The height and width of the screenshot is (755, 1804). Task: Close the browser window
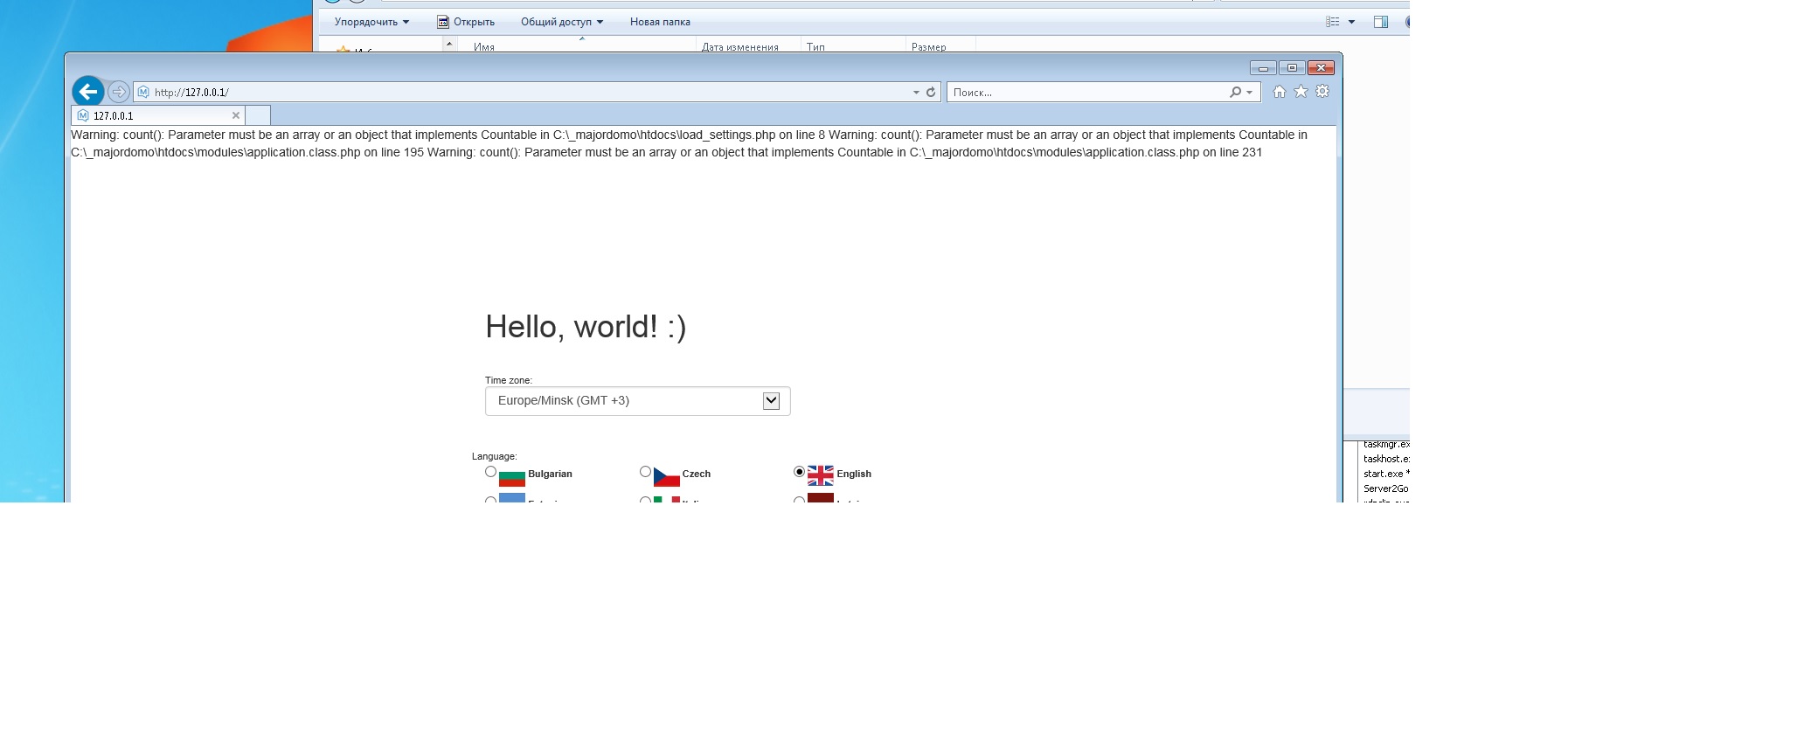(x=1321, y=67)
